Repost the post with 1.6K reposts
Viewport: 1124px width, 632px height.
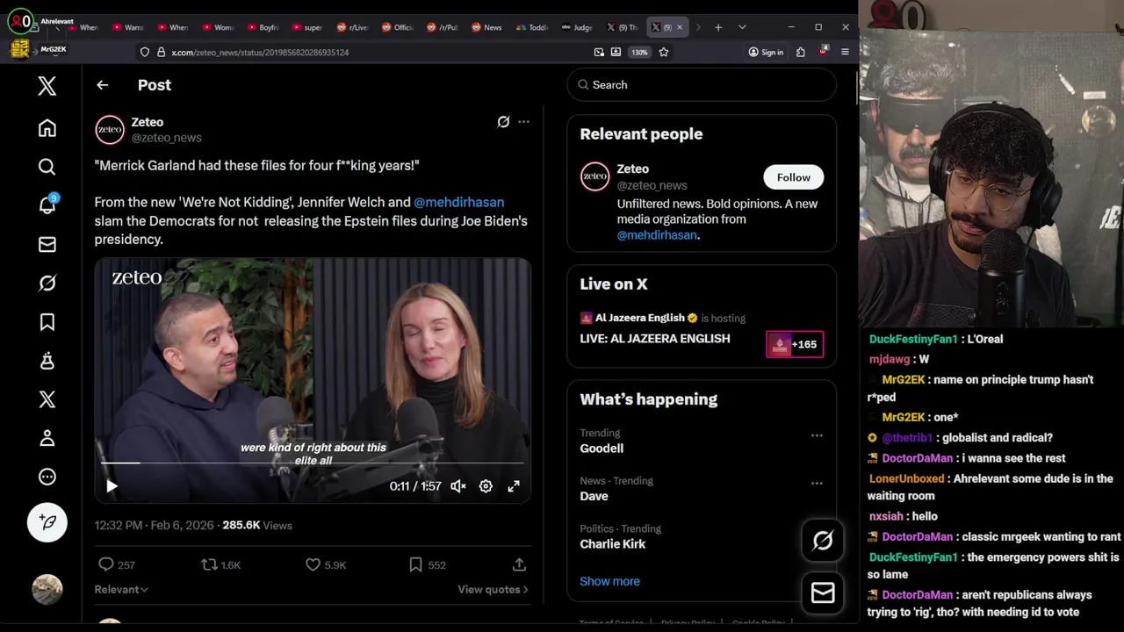coord(220,564)
